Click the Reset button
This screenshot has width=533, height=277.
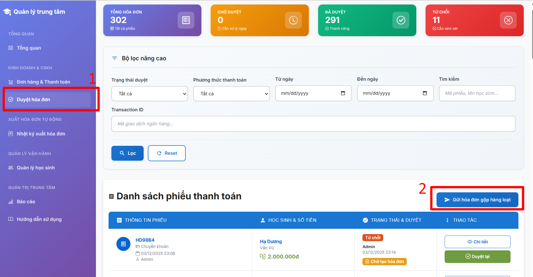[167, 153]
